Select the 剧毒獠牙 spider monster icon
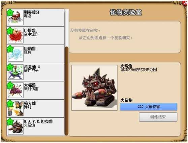The image size is (188, 143). click(x=15, y=17)
